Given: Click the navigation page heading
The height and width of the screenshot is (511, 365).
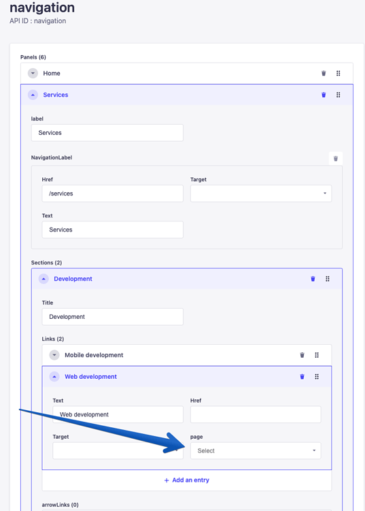Looking at the screenshot, I should pos(42,7).
